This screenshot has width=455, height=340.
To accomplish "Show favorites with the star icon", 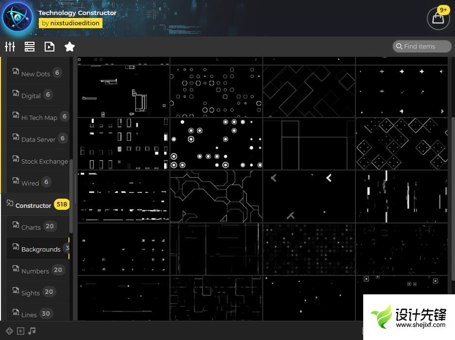I will coord(69,47).
